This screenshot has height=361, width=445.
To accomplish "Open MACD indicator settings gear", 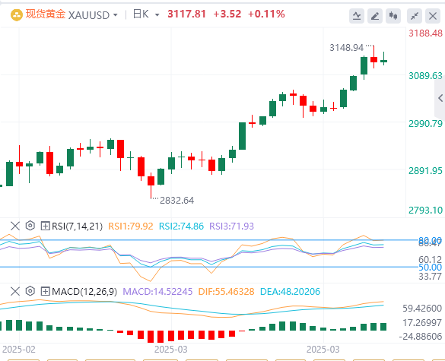I will (30, 291).
